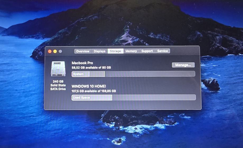The height and width of the screenshot is (148, 243).
Task: Open the Service tab
Action: click(162, 51)
